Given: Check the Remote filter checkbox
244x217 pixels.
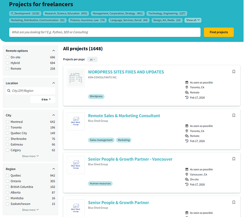Looking at the screenshot, I should tap(8, 69).
